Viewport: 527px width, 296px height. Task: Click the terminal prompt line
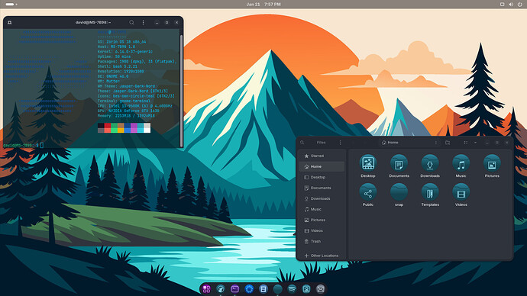[24, 145]
